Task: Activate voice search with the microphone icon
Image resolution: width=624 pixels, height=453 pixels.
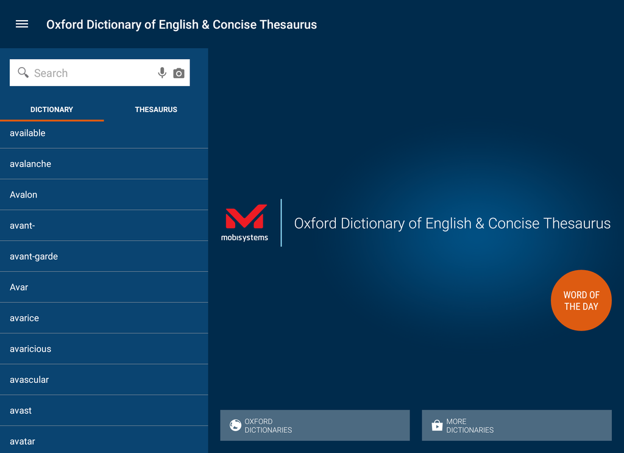Action: point(161,73)
